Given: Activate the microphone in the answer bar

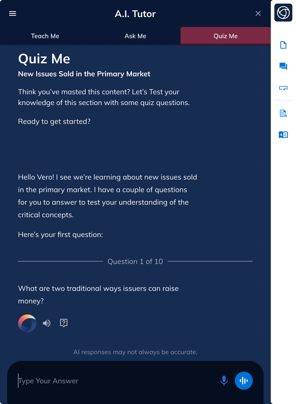Looking at the screenshot, I should click(x=224, y=380).
